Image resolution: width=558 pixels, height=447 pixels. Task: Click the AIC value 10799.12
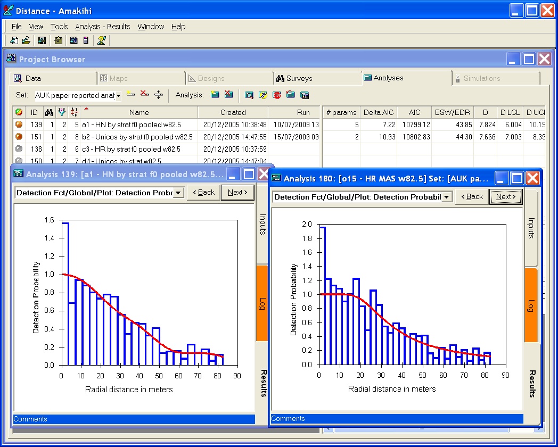[x=416, y=125]
